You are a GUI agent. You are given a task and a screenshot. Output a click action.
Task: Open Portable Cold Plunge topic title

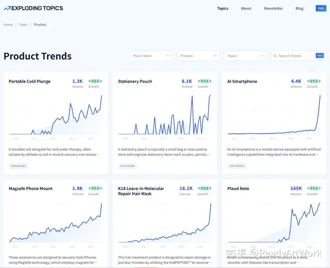click(x=30, y=81)
